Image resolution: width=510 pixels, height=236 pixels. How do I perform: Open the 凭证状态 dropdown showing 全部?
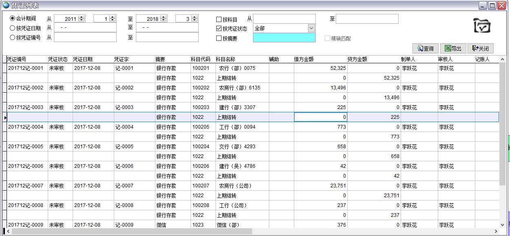311,28
